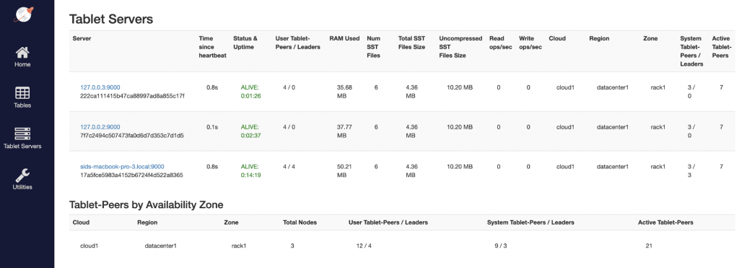The image size is (739, 268).
Task: Click ALIVE: 0:01:26 status
Action: pos(250,92)
